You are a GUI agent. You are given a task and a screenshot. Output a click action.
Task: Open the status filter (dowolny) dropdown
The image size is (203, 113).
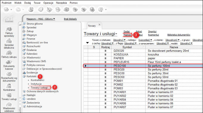click(119, 40)
